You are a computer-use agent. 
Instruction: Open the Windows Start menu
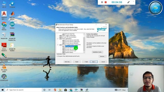point(3,90)
